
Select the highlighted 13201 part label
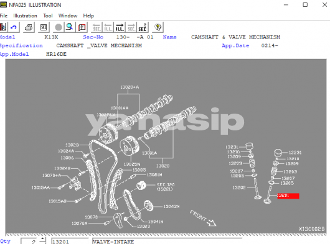click(x=288, y=196)
